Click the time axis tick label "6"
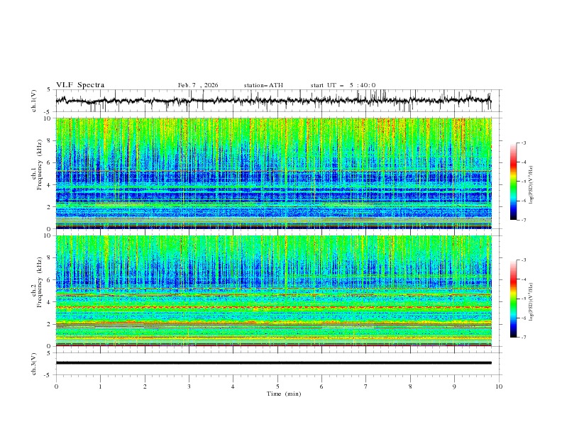The width and height of the screenshot is (562, 434). [321, 386]
